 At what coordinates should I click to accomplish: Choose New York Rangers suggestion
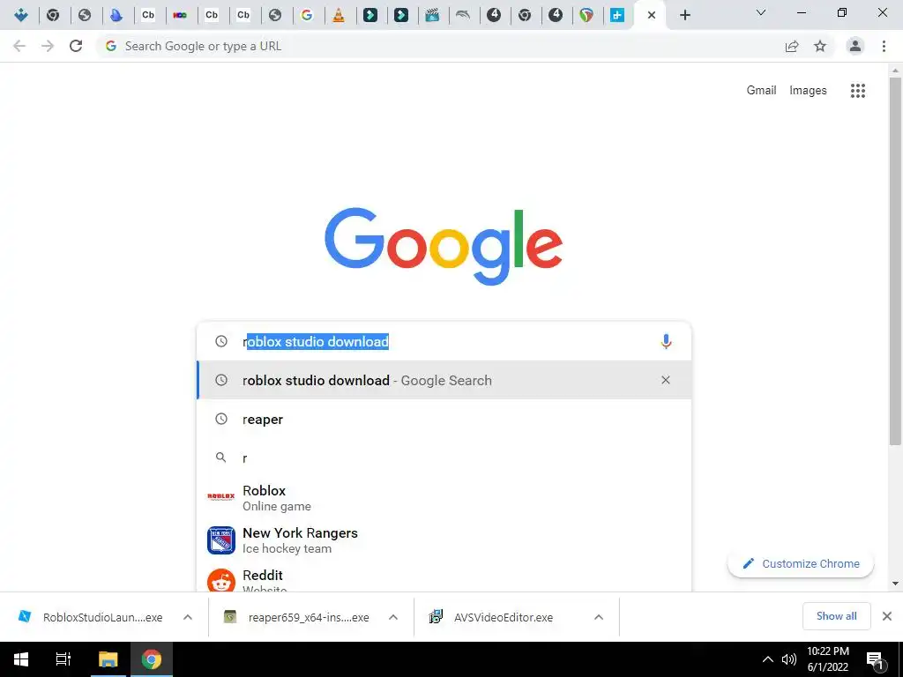[444, 540]
